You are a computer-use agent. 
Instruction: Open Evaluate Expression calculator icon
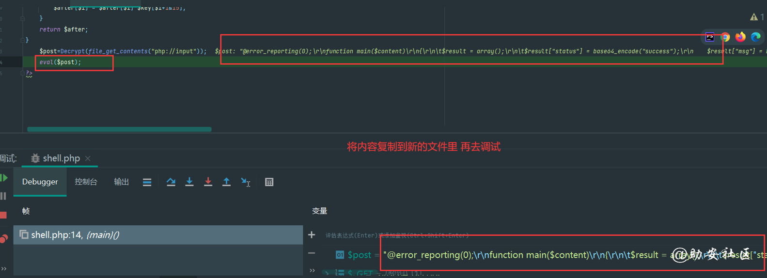[269, 182]
